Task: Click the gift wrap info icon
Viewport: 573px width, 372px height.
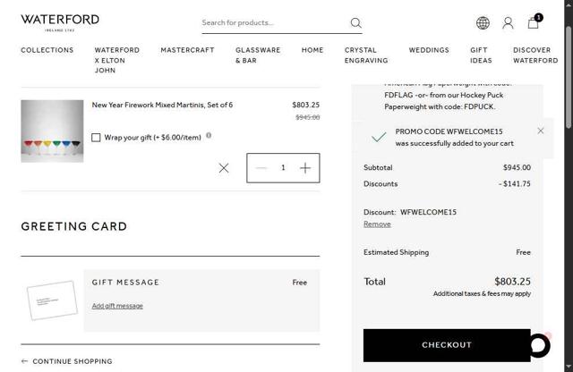Action: 209,136
